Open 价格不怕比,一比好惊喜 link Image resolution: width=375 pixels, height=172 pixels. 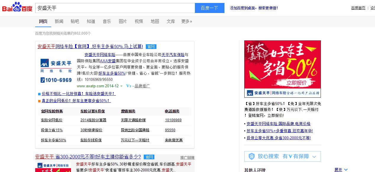coord(79,94)
